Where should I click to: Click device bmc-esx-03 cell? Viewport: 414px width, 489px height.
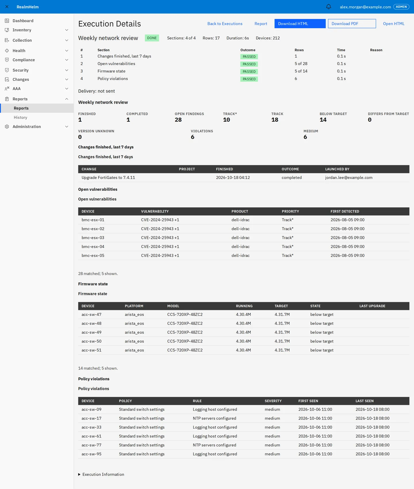pos(93,238)
